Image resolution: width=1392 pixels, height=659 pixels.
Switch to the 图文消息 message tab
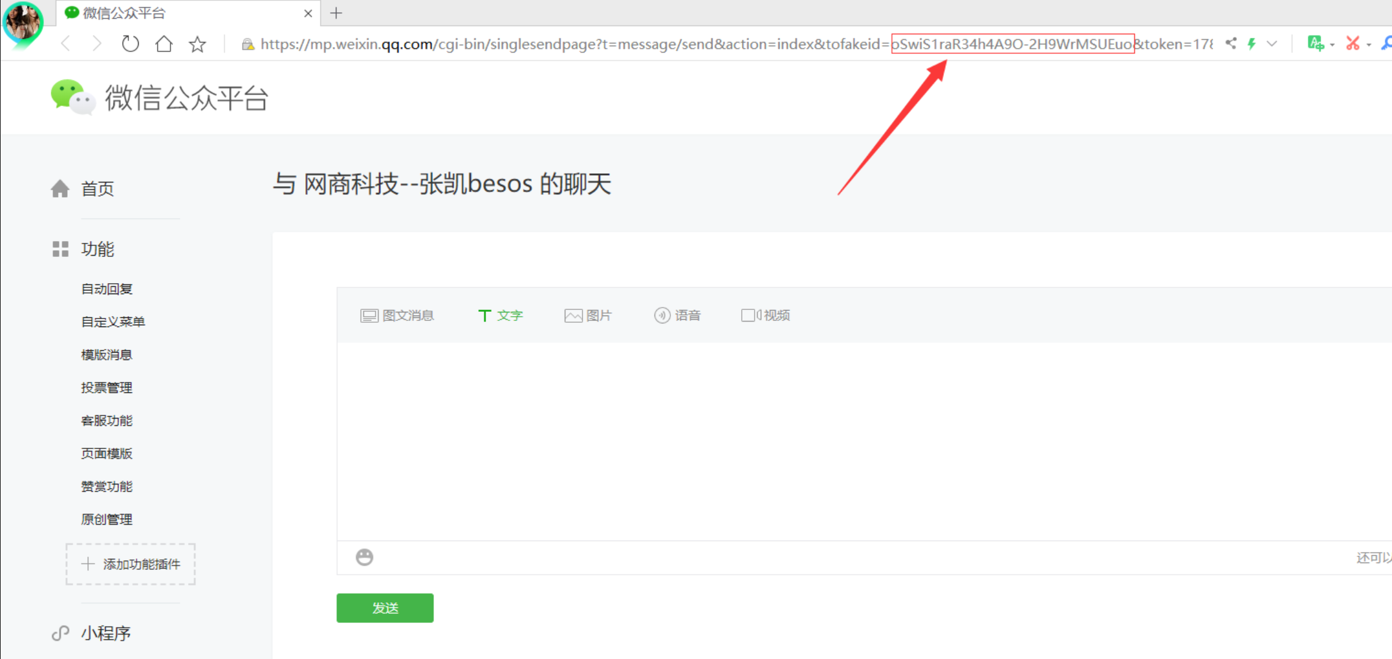397,315
